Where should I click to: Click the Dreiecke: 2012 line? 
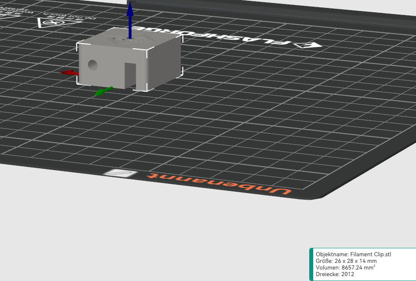pos(335,274)
